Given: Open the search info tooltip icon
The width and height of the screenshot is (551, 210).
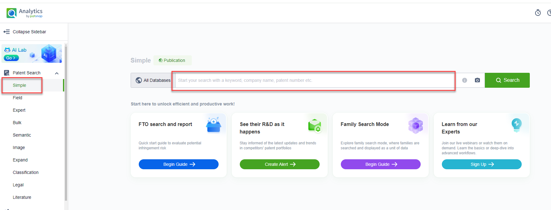Looking at the screenshot, I should pyautogui.click(x=464, y=80).
